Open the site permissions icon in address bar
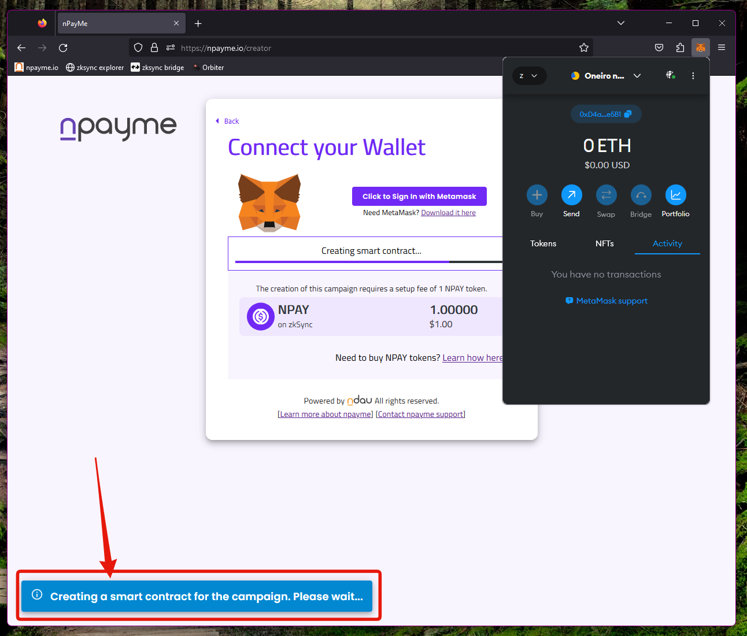The height and width of the screenshot is (636, 747). tap(171, 48)
